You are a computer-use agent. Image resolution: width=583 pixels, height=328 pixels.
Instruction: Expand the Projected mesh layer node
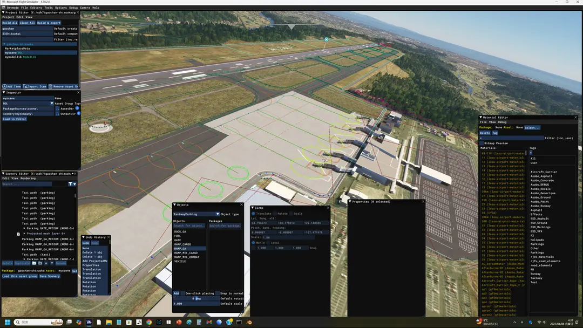pos(24,234)
